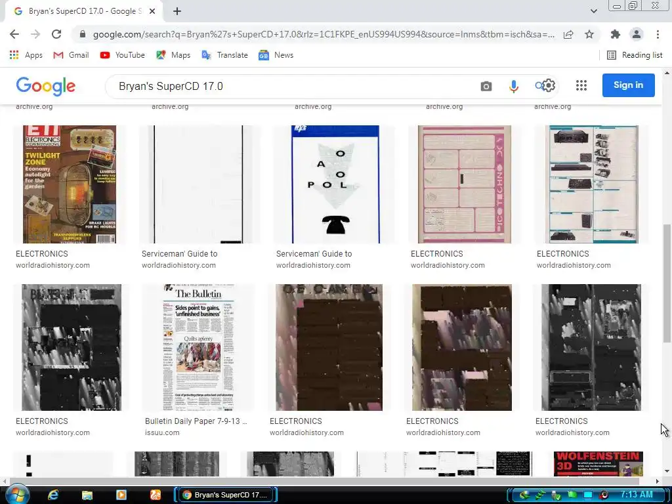Click the Windows Start button
Screen dimensions: 672x504
point(18,495)
